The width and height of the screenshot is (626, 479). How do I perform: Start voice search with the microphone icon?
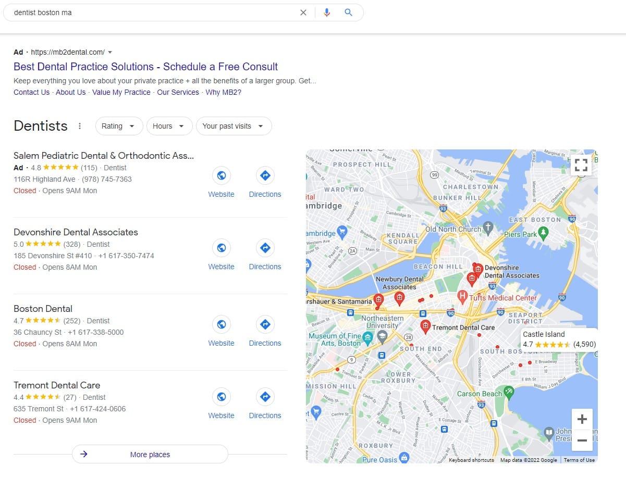coord(327,12)
